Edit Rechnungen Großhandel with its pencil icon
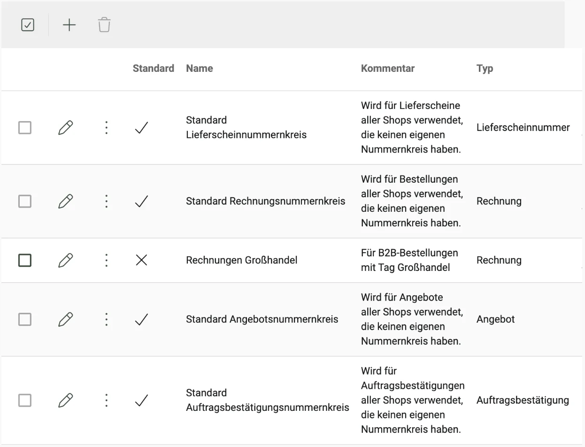Viewport: 585px width, 447px height. pyautogui.click(x=66, y=260)
